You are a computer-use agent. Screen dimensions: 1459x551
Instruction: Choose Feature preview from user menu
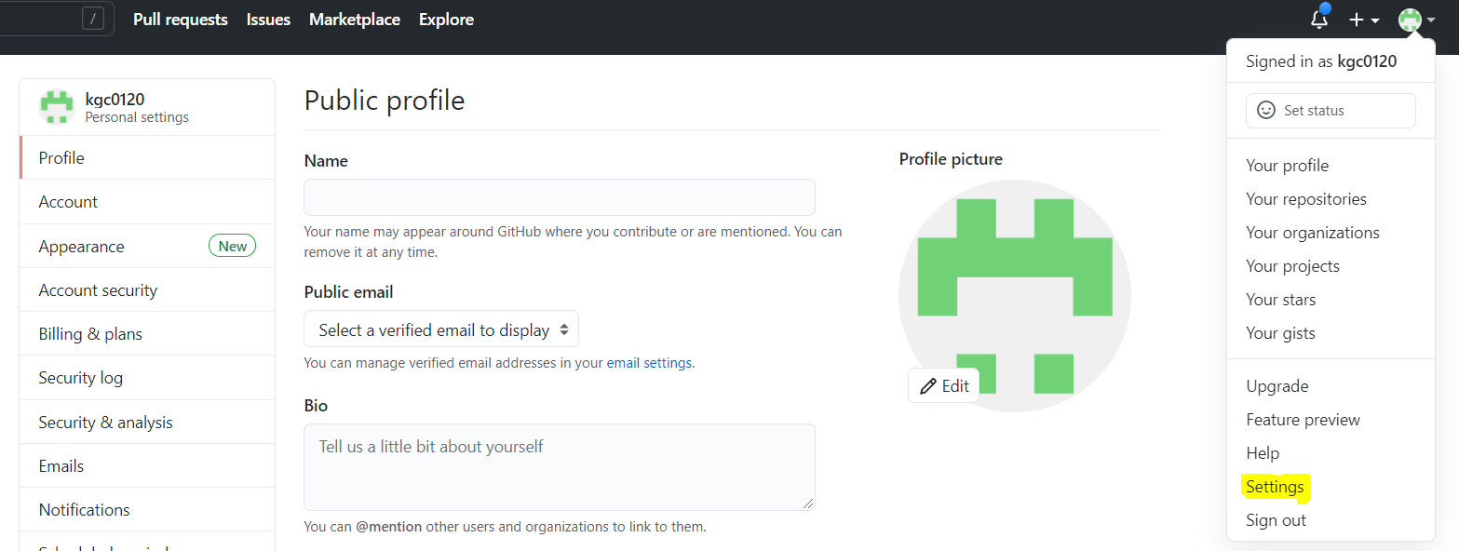(x=1331, y=419)
